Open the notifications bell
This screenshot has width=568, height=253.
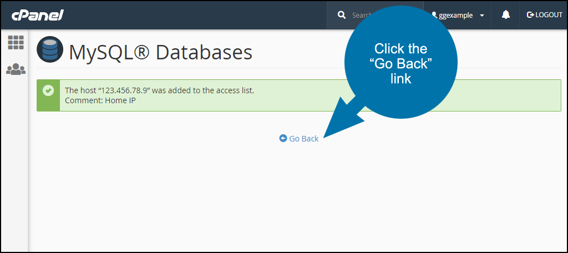click(506, 15)
